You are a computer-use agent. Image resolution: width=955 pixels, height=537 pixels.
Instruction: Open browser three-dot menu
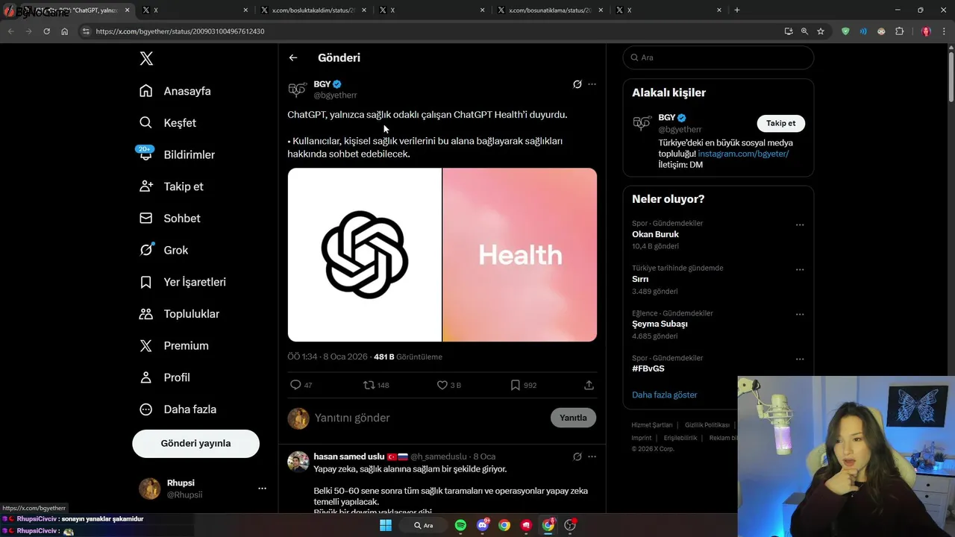coord(942,31)
